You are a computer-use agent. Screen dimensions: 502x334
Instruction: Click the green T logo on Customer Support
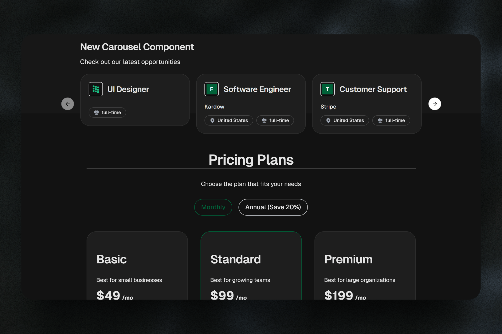[327, 89]
